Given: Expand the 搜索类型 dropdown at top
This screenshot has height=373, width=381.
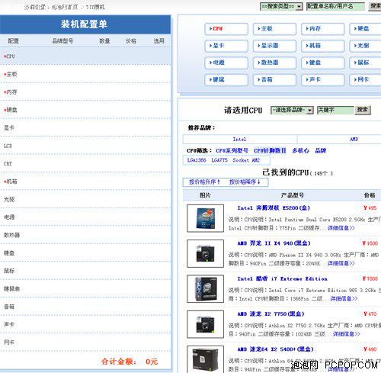Looking at the screenshot, I should click(x=281, y=6).
